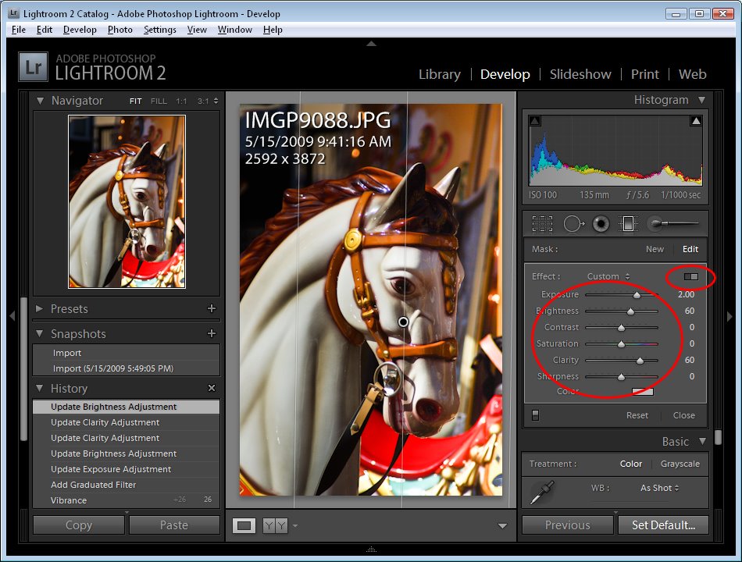This screenshot has width=742, height=562.
Task: Collapse the Navigator panel
Action: (40, 101)
